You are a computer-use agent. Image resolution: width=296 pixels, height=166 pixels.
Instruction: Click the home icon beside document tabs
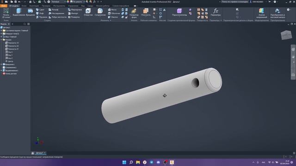tap(33, 153)
